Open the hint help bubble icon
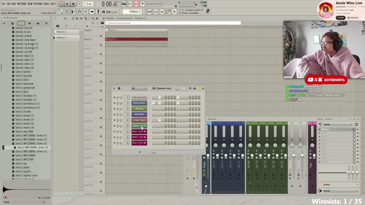The image size is (365, 205). tap(168, 12)
